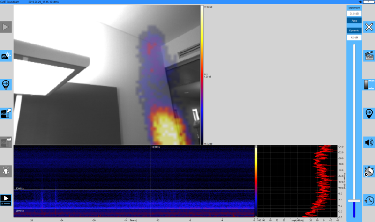Click the large X icon in right sidebar
Screen dimensions: 375x222
pos(369,27)
